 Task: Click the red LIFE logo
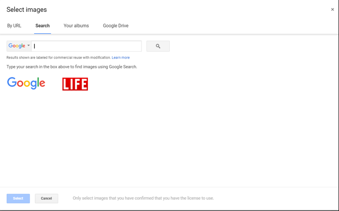tap(75, 84)
